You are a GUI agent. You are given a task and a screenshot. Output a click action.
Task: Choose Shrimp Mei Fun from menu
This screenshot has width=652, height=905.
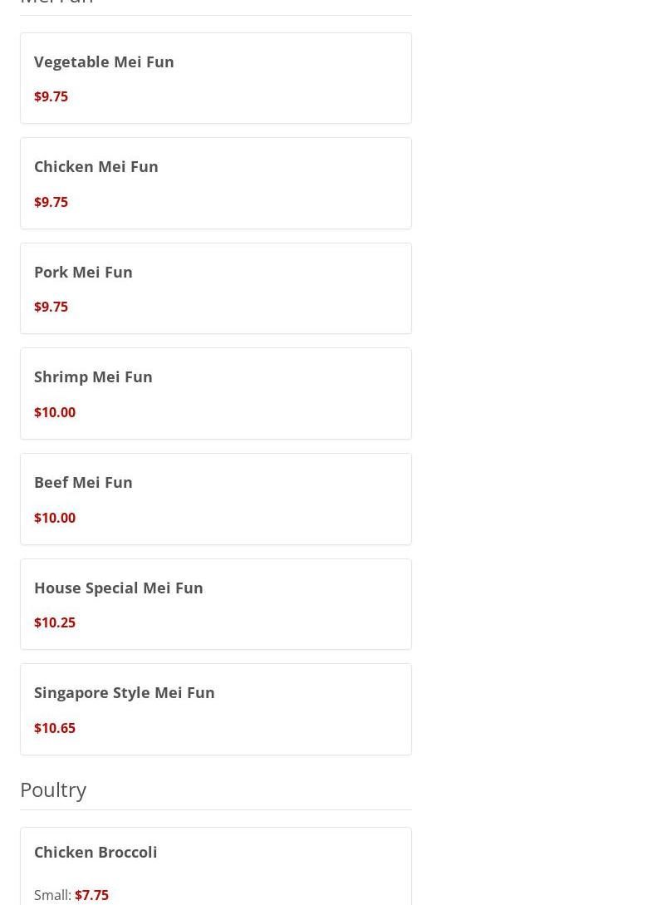coord(93,376)
